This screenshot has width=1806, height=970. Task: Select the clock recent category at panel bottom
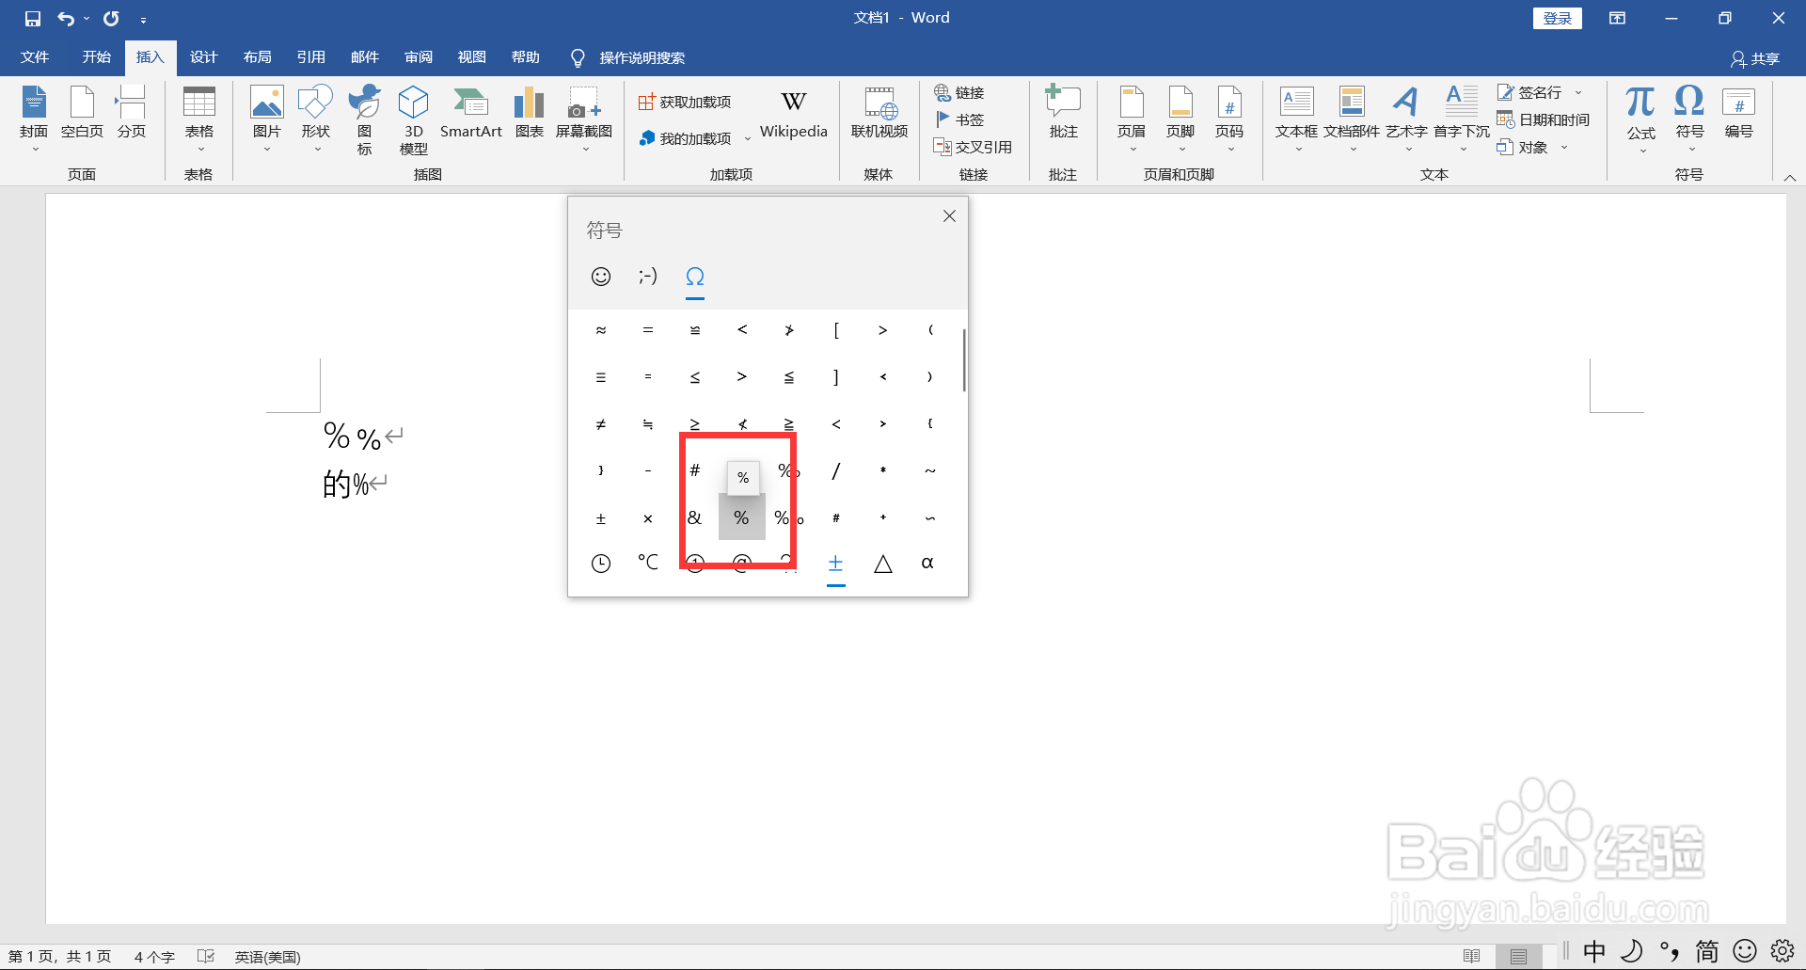click(601, 564)
